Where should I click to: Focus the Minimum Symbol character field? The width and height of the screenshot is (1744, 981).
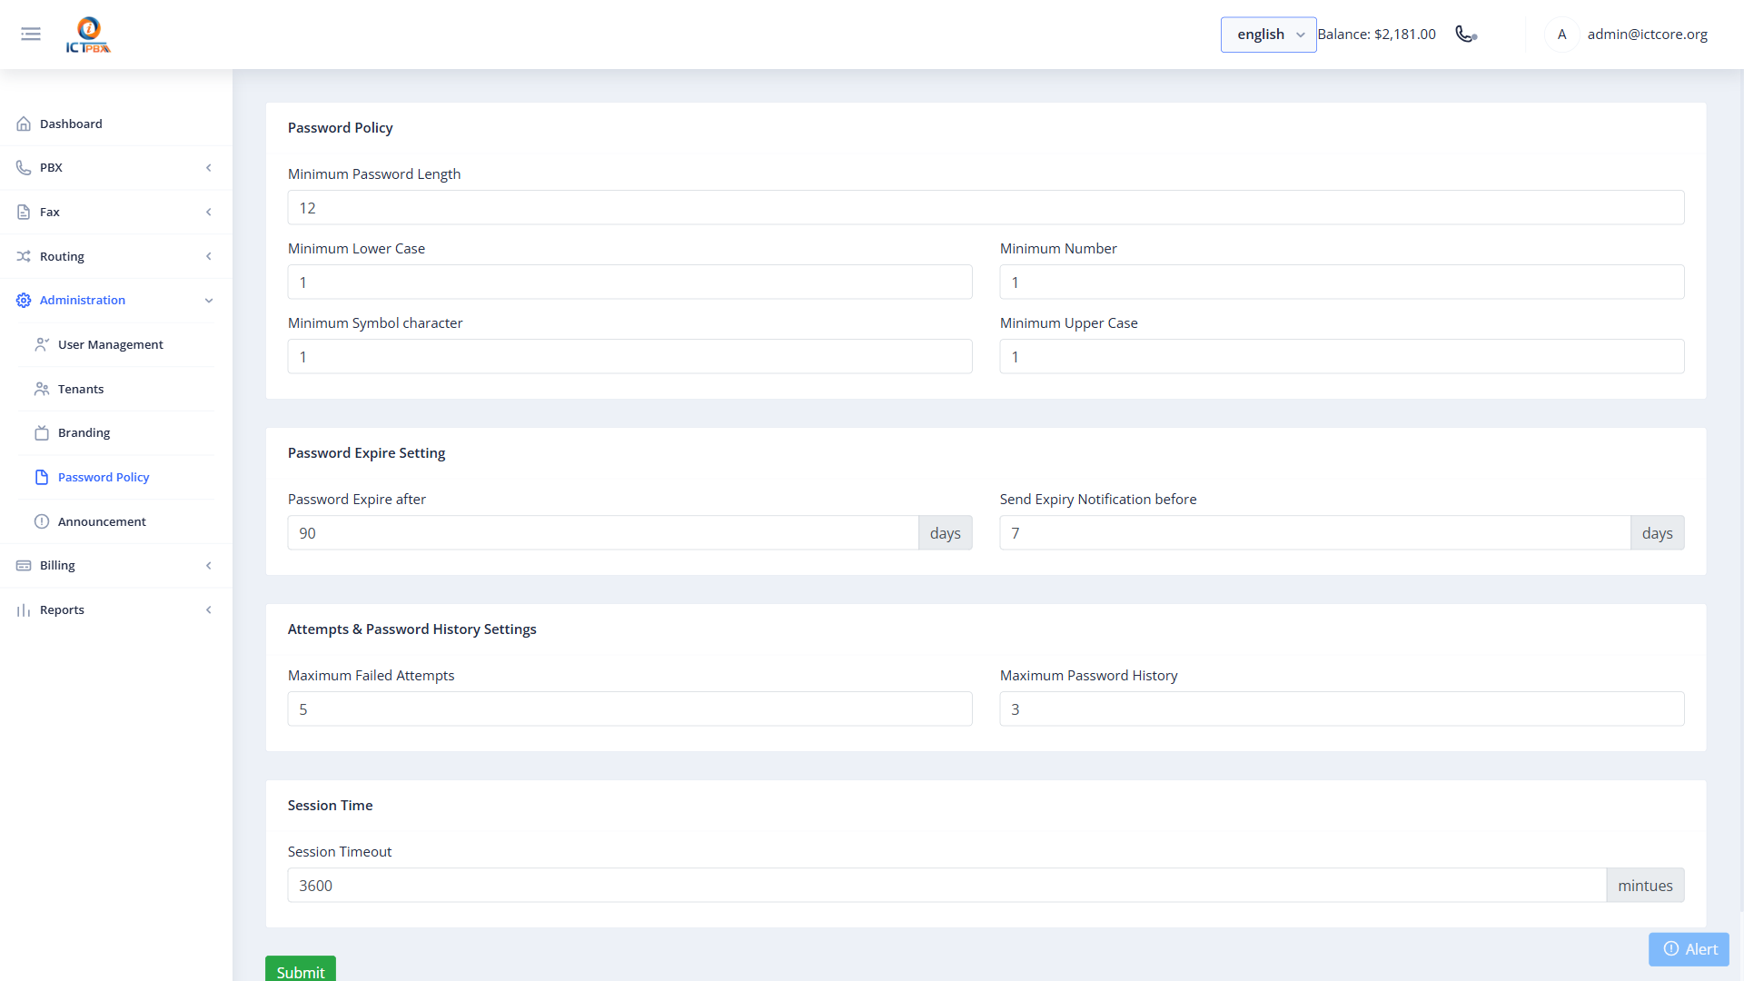click(629, 357)
